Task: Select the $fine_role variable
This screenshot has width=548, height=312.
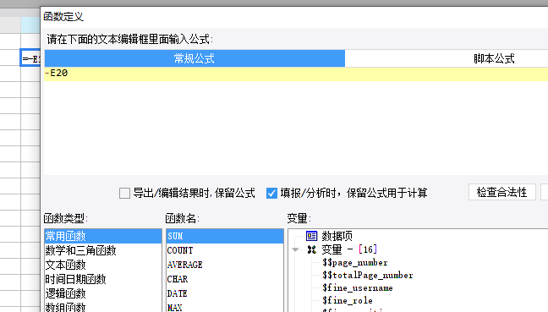Action: [348, 300]
